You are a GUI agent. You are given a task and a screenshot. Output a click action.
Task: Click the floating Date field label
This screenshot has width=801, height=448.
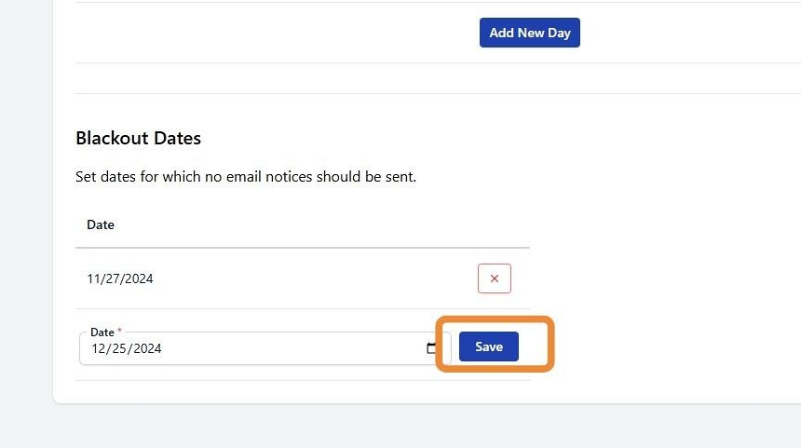click(x=102, y=333)
